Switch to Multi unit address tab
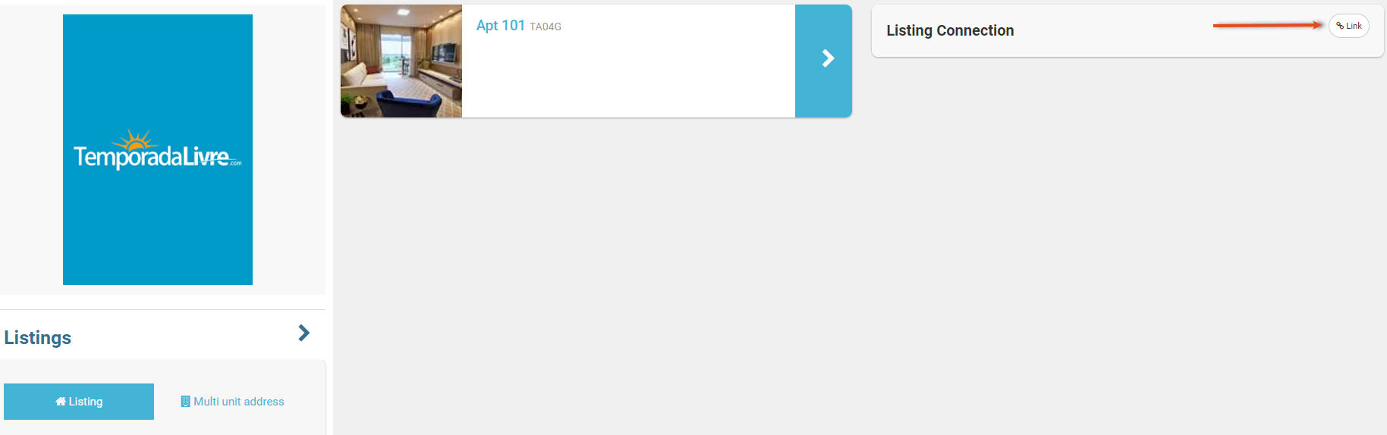Viewport: 1387px width, 435px height. point(232,402)
